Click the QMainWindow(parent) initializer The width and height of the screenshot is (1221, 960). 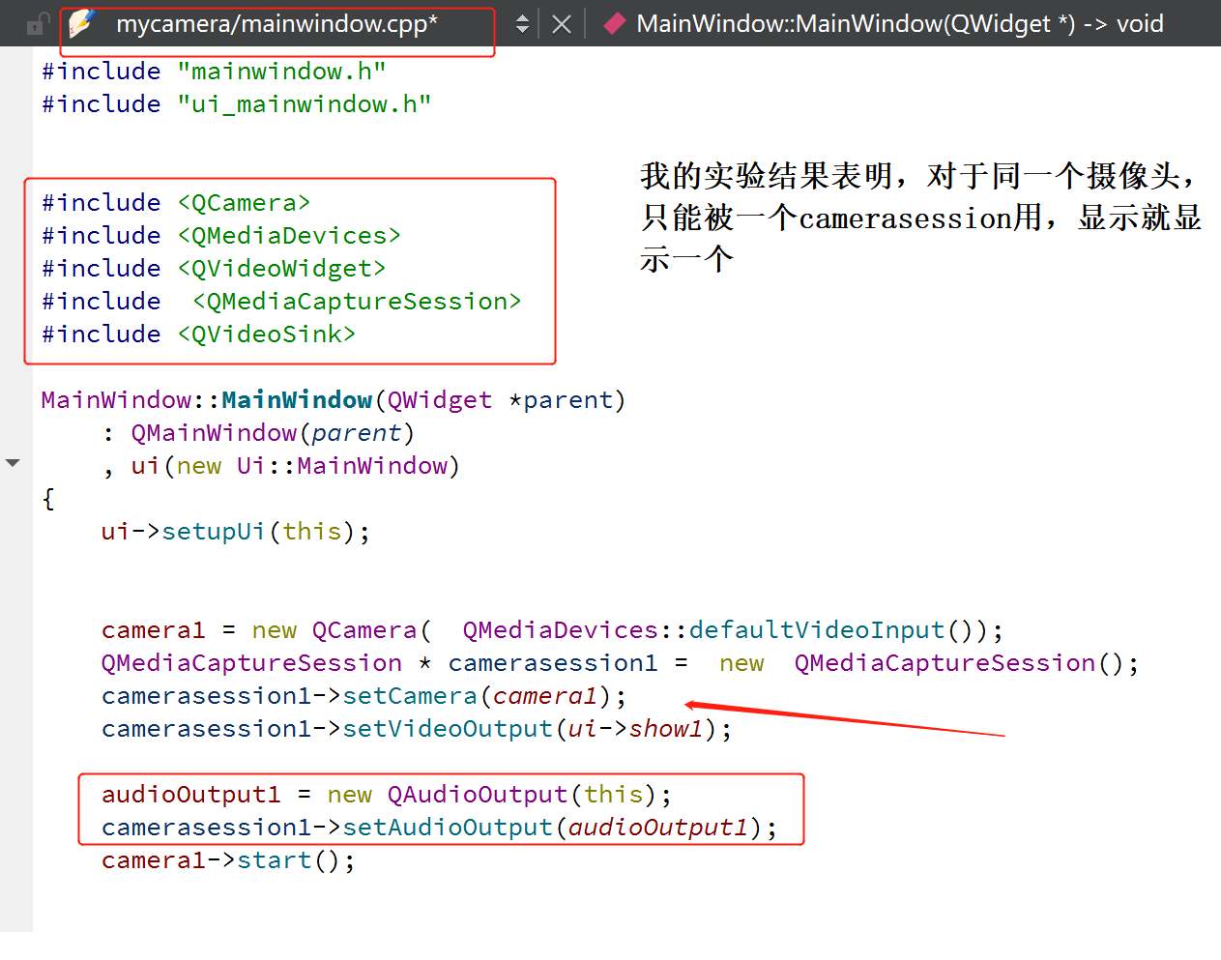pos(274,433)
